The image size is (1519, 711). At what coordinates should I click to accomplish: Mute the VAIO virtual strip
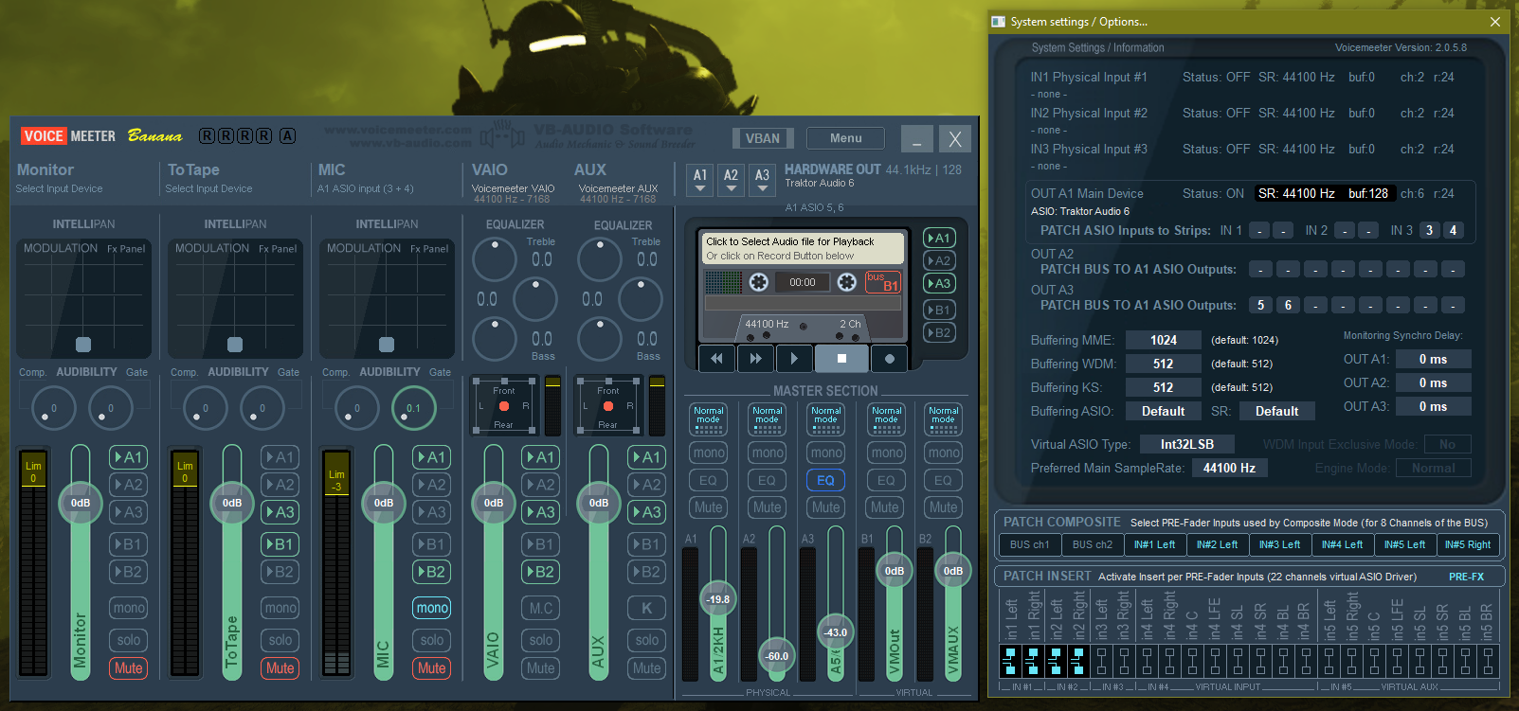click(541, 667)
